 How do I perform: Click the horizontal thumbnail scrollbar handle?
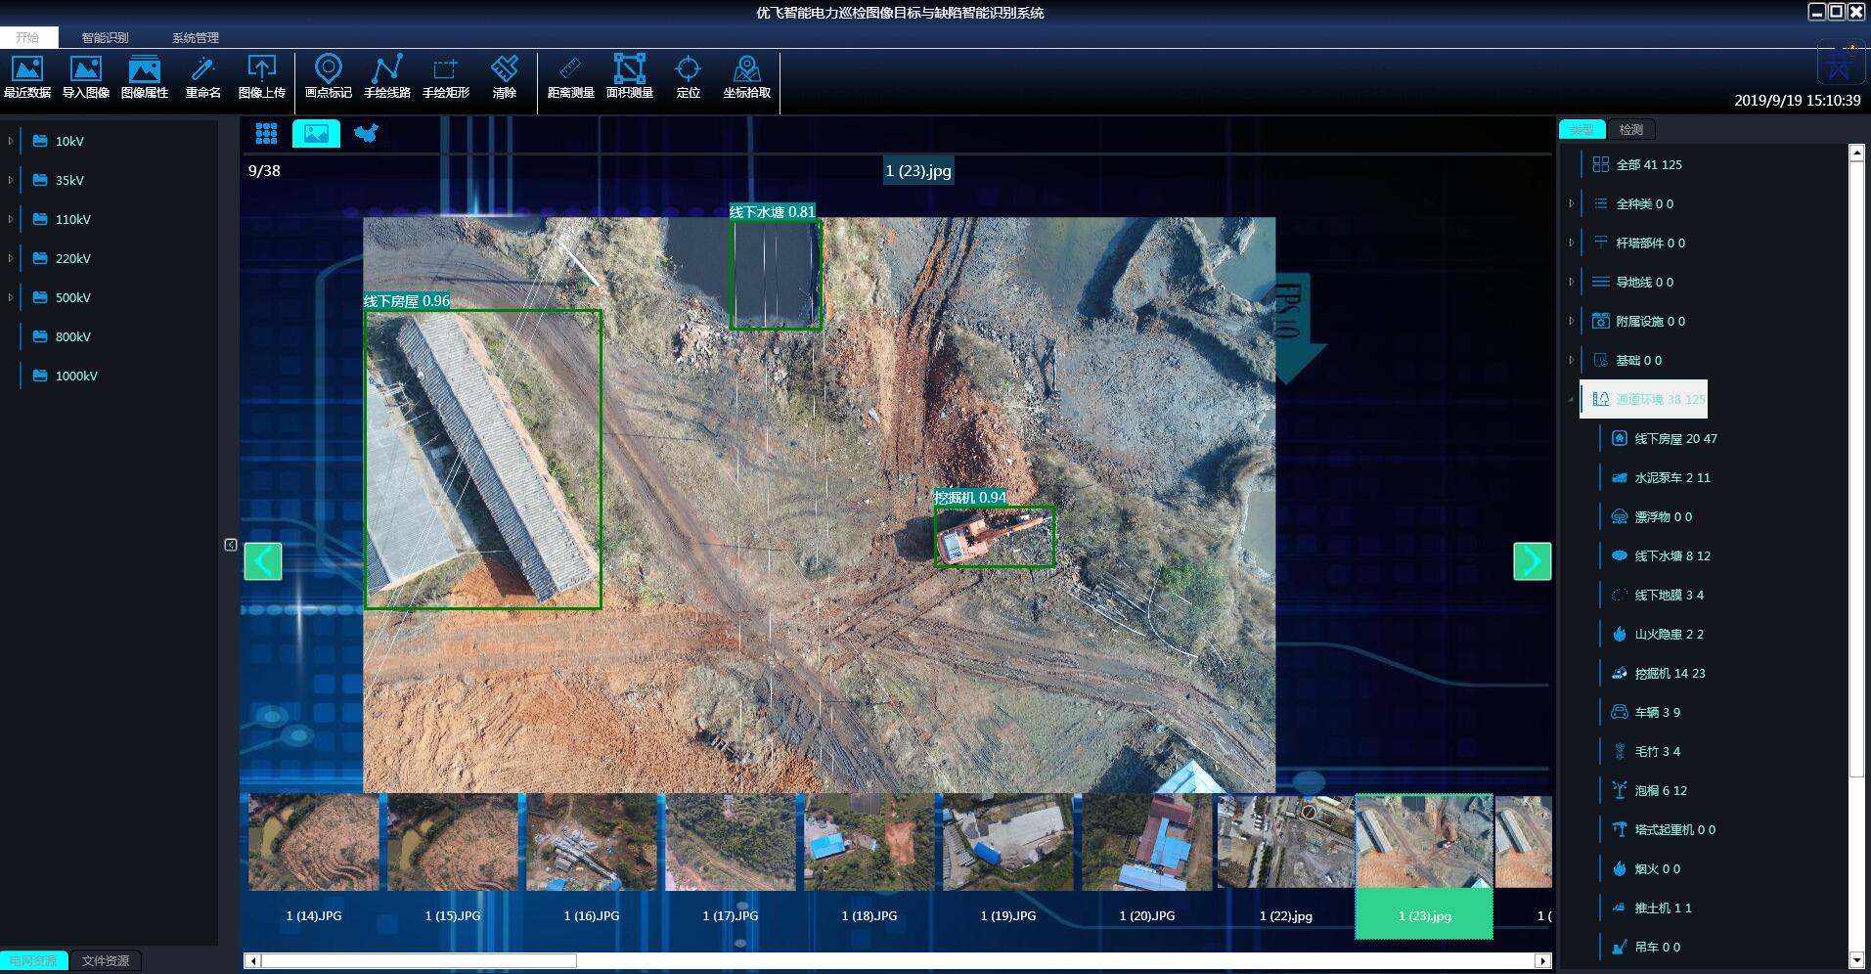[x=419, y=960]
